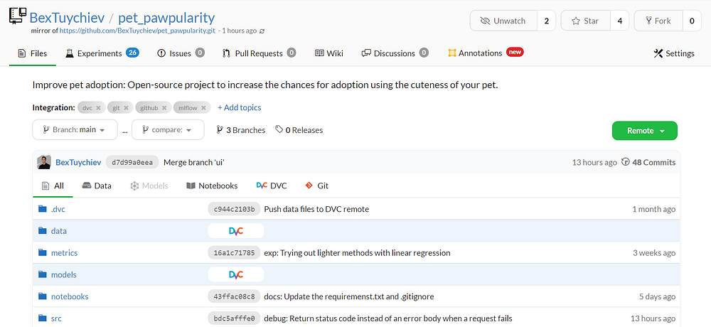Image resolution: width=711 pixels, height=327 pixels.
Task: Open the Branch: main dropdown
Action: coord(74,130)
